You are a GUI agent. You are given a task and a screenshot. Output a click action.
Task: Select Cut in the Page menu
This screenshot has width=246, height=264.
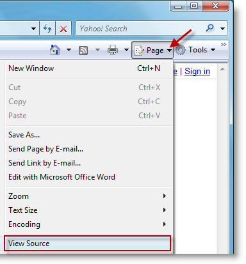(88, 88)
